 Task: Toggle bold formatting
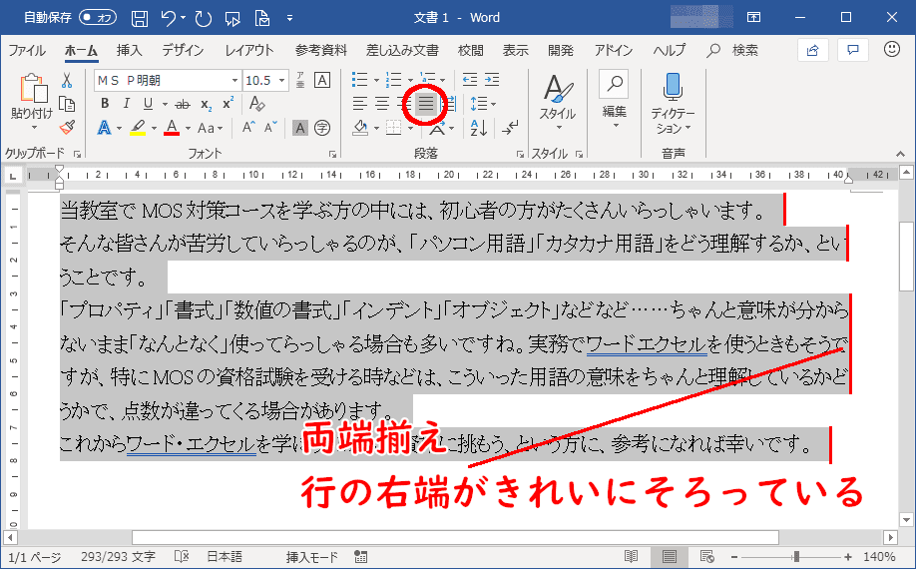105,104
